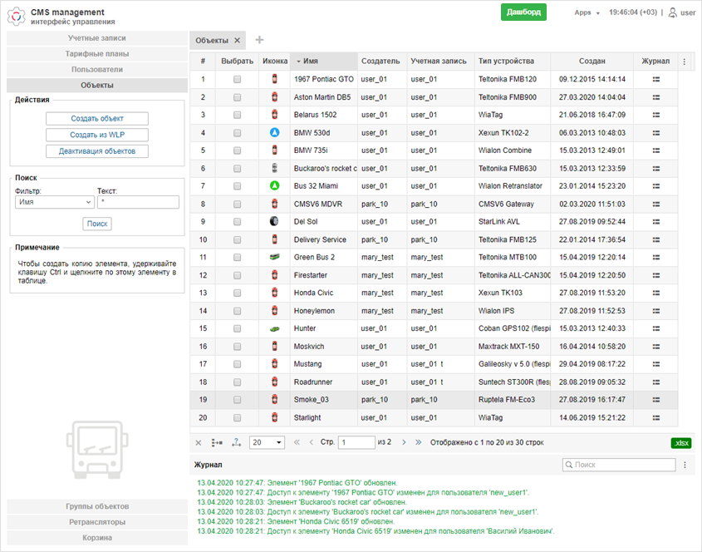Open the filter dropdown set to Имя
The width and height of the screenshot is (702, 552).
[54, 202]
